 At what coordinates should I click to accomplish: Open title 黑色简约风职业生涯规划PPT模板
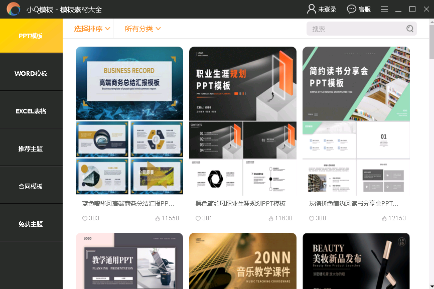(x=240, y=204)
